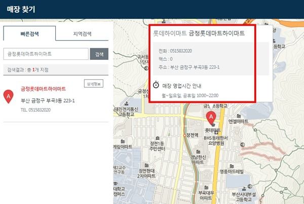The height and width of the screenshot is (204, 304).
Task: Switch to the 빠른검색 tab
Action: point(29,33)
